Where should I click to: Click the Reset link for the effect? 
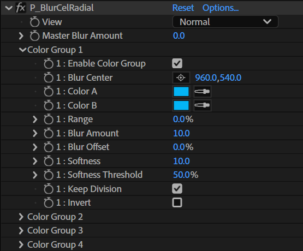pyautogui.click(x=183, y=8)
